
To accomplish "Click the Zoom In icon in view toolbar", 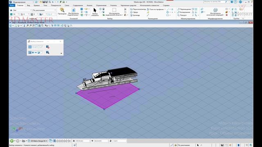I will coord(27,26).
